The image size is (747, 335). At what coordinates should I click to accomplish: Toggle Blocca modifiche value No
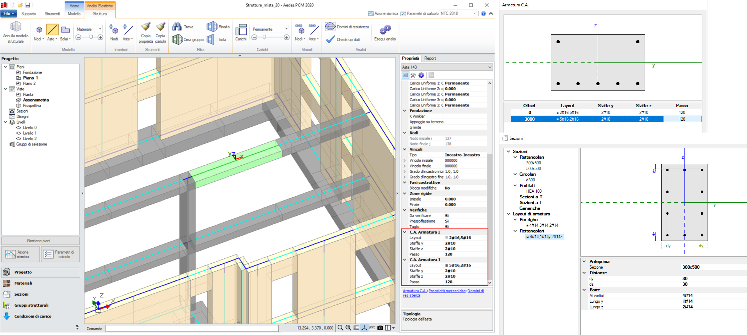(447, 188)
